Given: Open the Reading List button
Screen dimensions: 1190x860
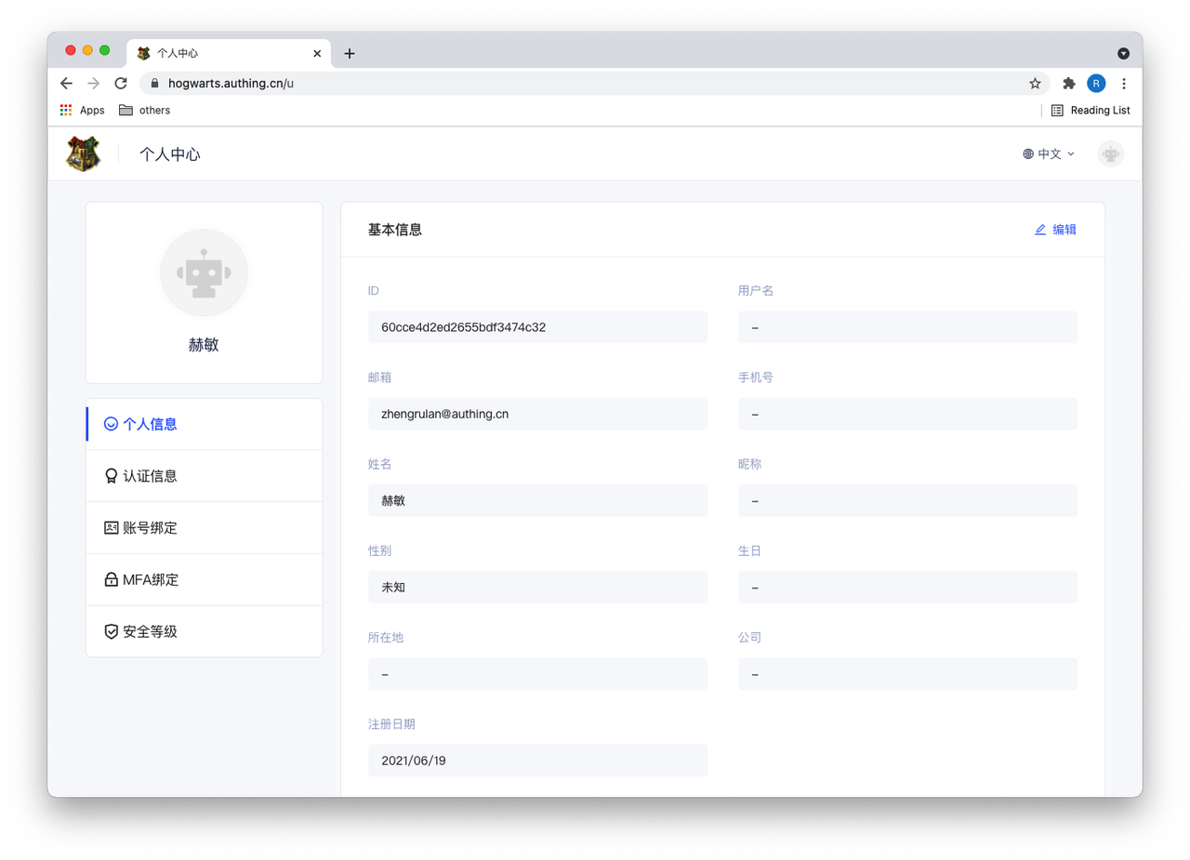Looking at the screenshot, I should tap(1091, 110).
